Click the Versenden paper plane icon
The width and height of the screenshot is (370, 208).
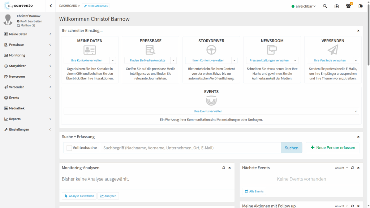(x=333, y=49)
